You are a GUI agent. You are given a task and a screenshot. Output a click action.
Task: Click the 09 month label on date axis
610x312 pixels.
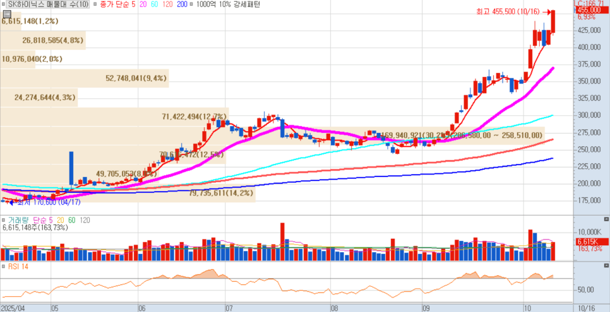pos(426,308)
